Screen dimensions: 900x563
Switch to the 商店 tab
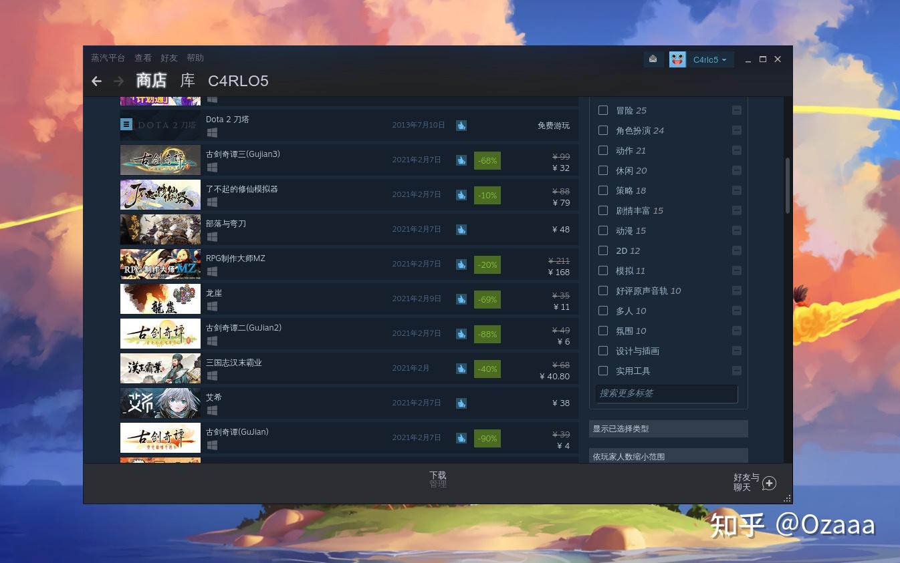151,81
